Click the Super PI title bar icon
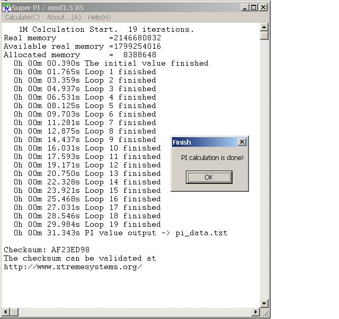 (6, 7)
